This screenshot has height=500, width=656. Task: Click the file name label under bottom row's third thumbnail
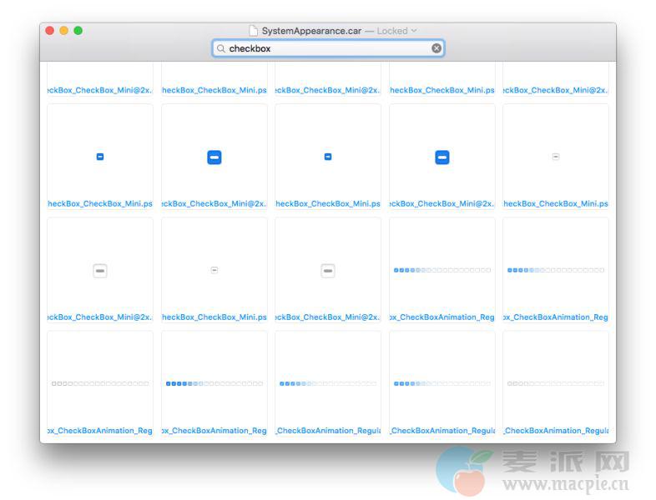[x=328, y=431]
